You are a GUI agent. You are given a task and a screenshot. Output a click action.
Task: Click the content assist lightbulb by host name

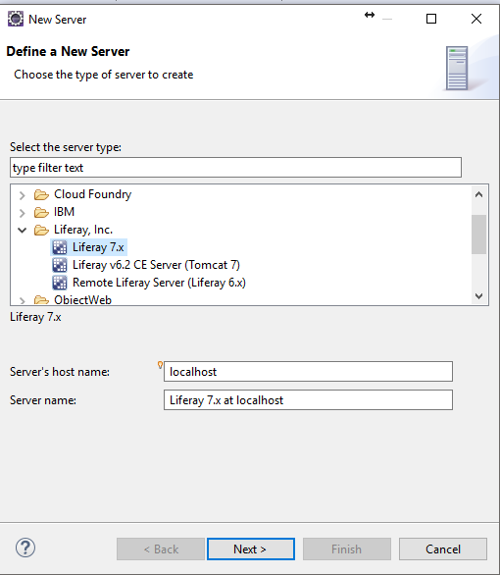[x=160, y=365]
